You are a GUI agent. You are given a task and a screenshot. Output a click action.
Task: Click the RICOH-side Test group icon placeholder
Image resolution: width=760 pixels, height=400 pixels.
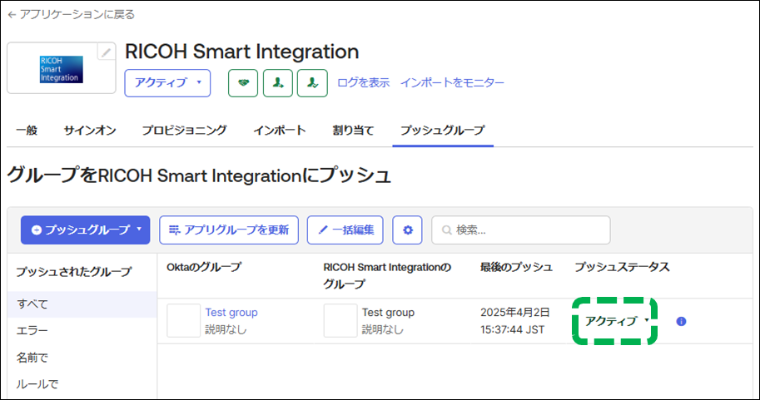click(x=340, y=320)
